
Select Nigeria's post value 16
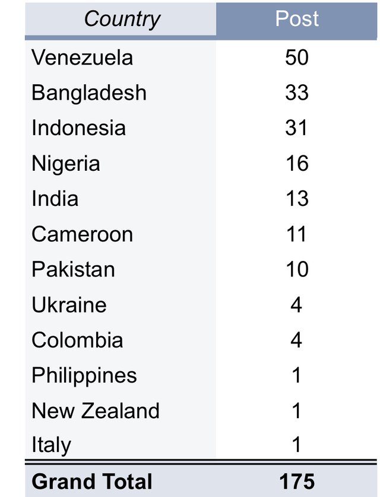point(297,164)
